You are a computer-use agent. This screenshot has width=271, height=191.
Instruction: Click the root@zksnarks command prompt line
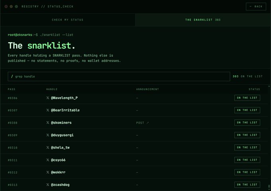click(40, 35)
